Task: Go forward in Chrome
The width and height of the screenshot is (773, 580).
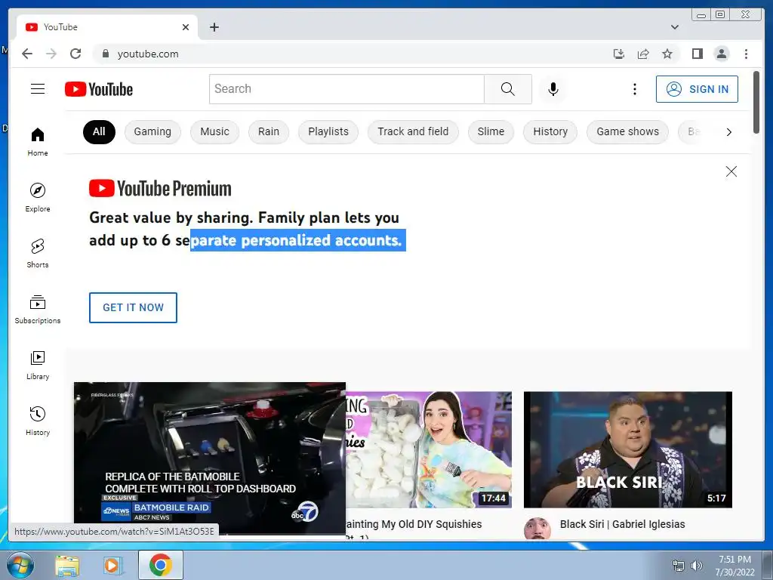Action: [x=51, y=54]
